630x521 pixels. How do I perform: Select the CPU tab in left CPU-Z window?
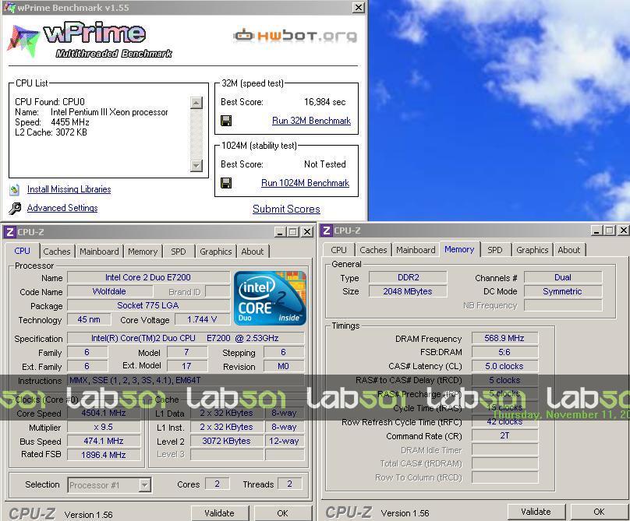click(x=23, y=251)
